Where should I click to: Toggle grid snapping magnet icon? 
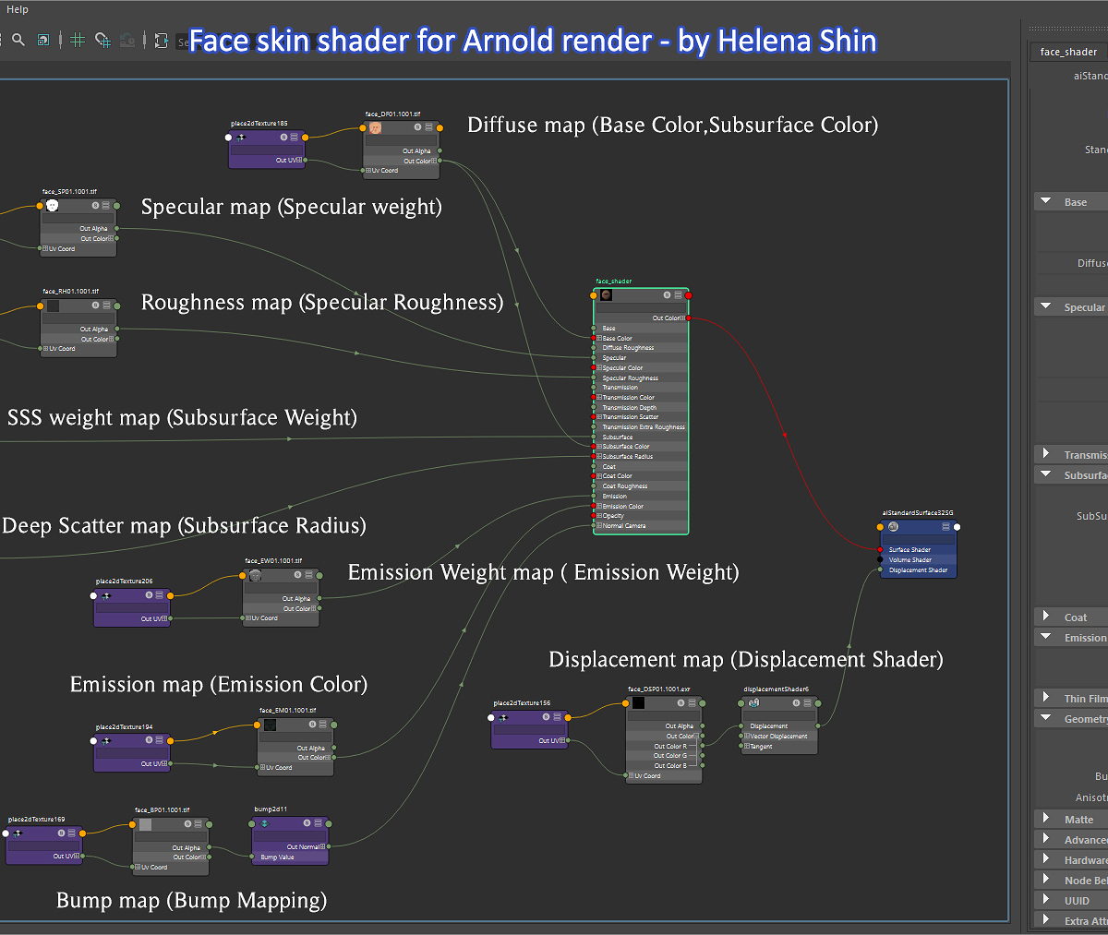coord(103,40)
